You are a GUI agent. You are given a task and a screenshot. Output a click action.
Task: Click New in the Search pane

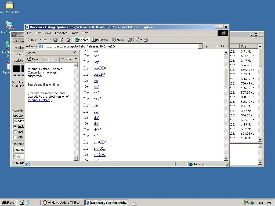32,59
